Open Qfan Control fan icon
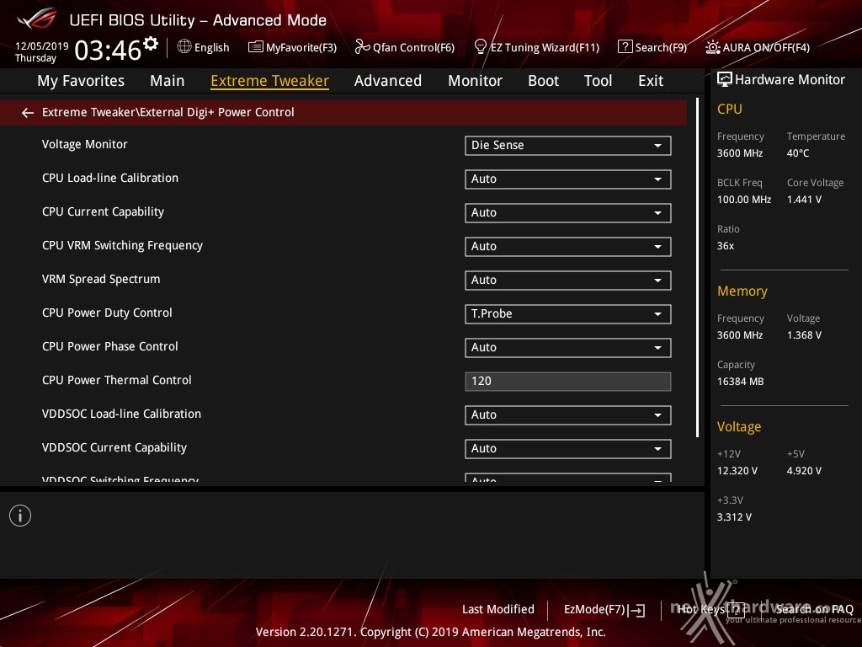The width and height of the screenshot is (862, 647). [x=362, y=47]
